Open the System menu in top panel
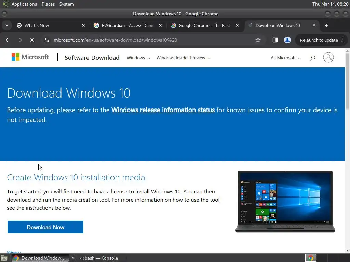This screenshot has height=262, width=350. coord(67,4)
